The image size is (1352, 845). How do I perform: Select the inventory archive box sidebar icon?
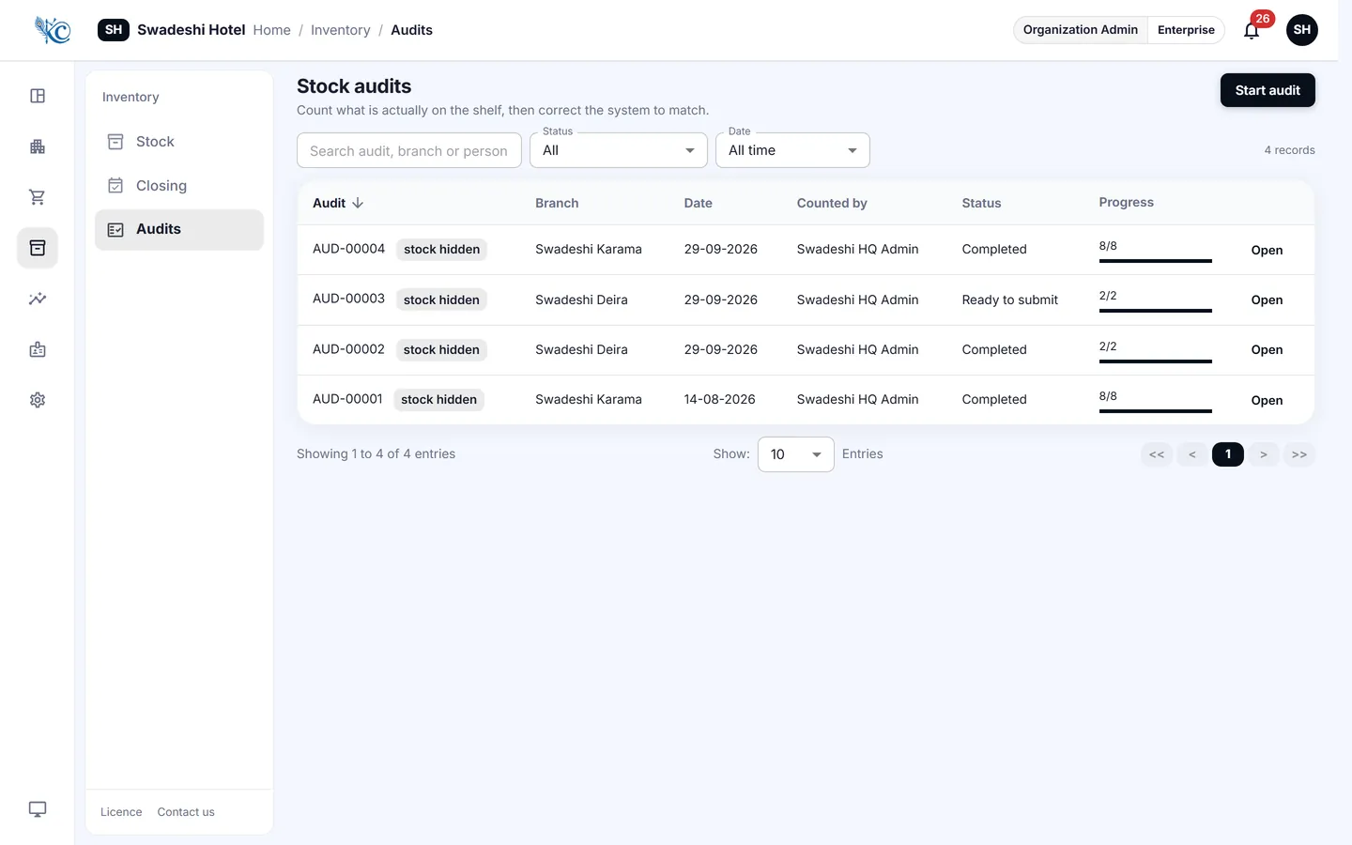38,248
